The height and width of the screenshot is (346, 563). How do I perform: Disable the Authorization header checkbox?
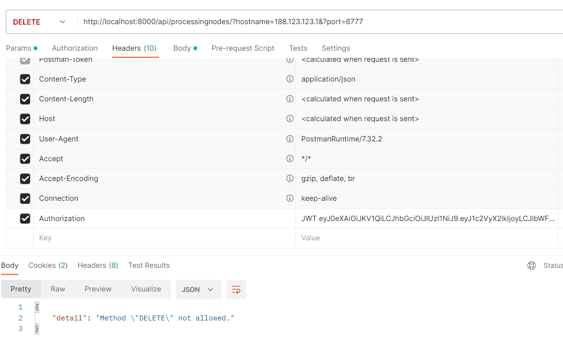coord(25,219)
